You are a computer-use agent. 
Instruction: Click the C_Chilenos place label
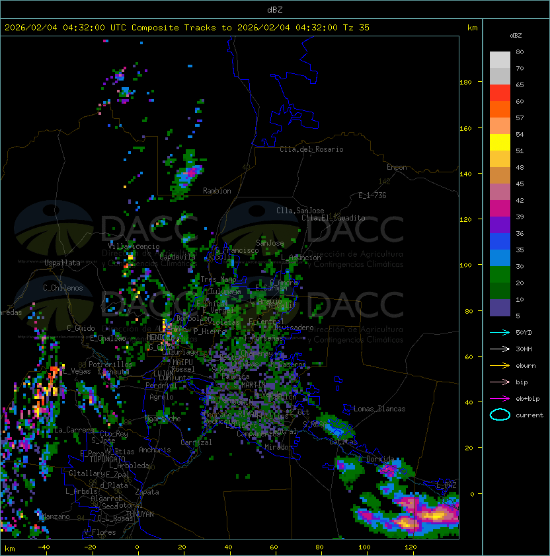pyautogui.click(x=63, y=288)
